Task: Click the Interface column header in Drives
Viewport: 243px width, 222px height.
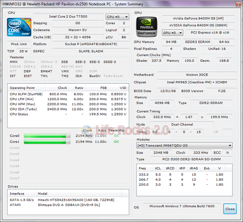Action: click(x=22, y=194)
